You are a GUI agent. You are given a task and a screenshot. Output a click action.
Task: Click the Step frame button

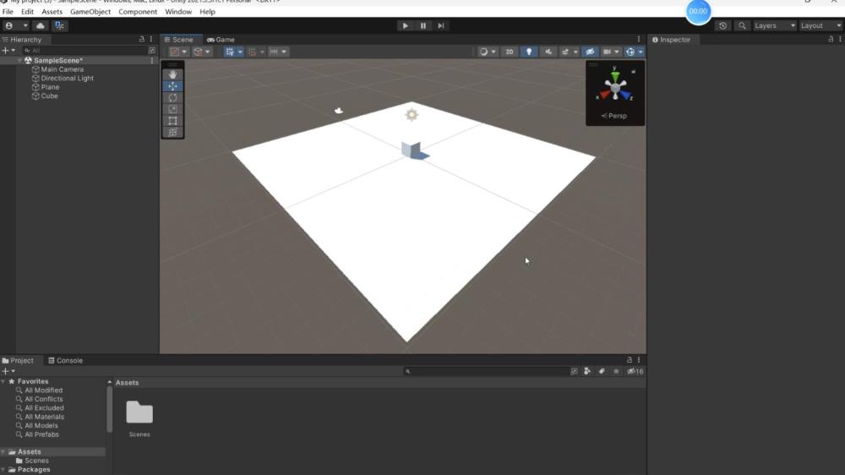[441, 26]
